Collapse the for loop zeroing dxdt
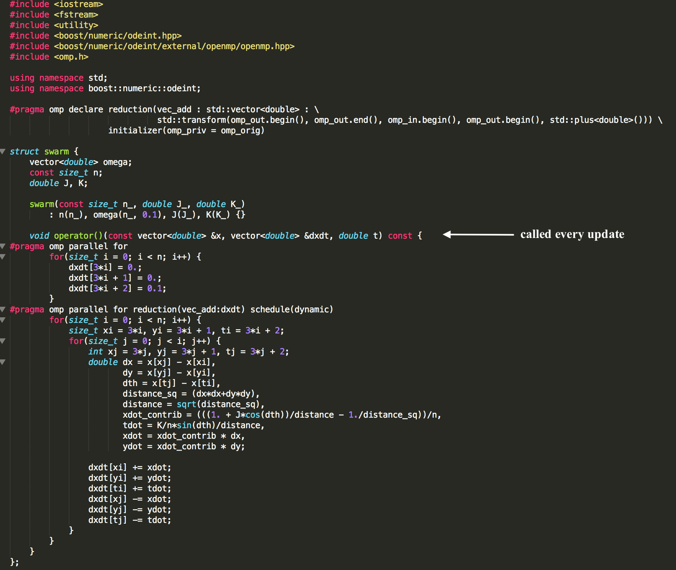 3,257
